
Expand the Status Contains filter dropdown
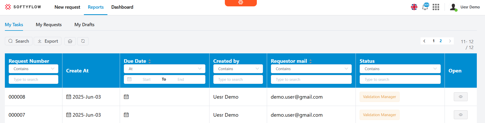click(400, 69)
